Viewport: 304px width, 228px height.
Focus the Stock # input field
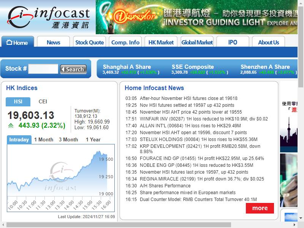tap(43, 69)
